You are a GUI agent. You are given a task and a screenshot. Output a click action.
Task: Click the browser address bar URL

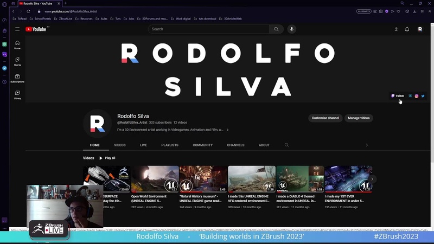pyautogui.click(x=71, y=11)
